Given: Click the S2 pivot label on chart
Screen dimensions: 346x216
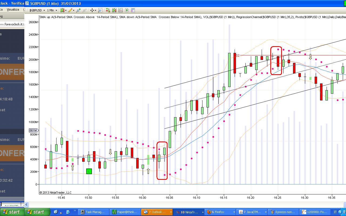Looking at the screenshot, I should (x=238, y=55).
